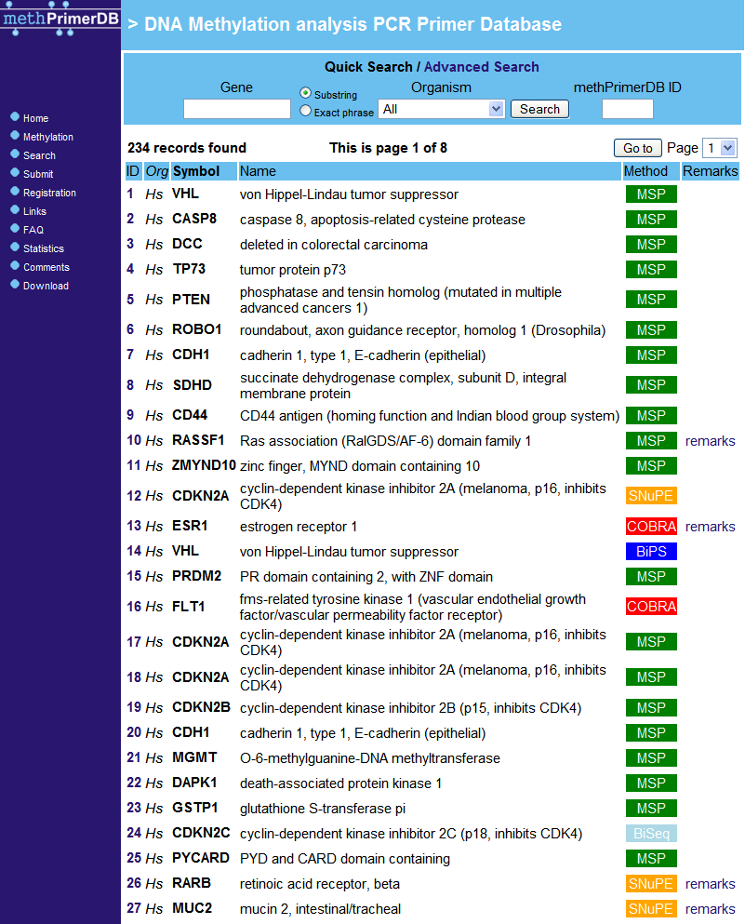Select the Exact phrase radio button

click(305, 111)
